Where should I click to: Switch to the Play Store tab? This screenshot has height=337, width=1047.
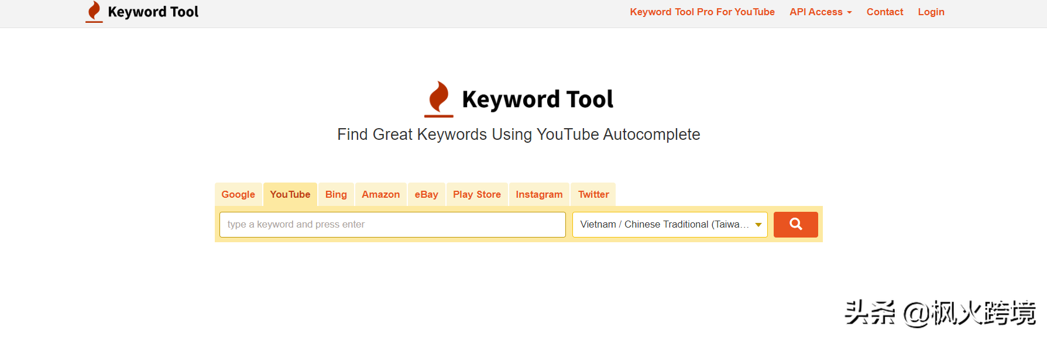click(x=477, y=194)
